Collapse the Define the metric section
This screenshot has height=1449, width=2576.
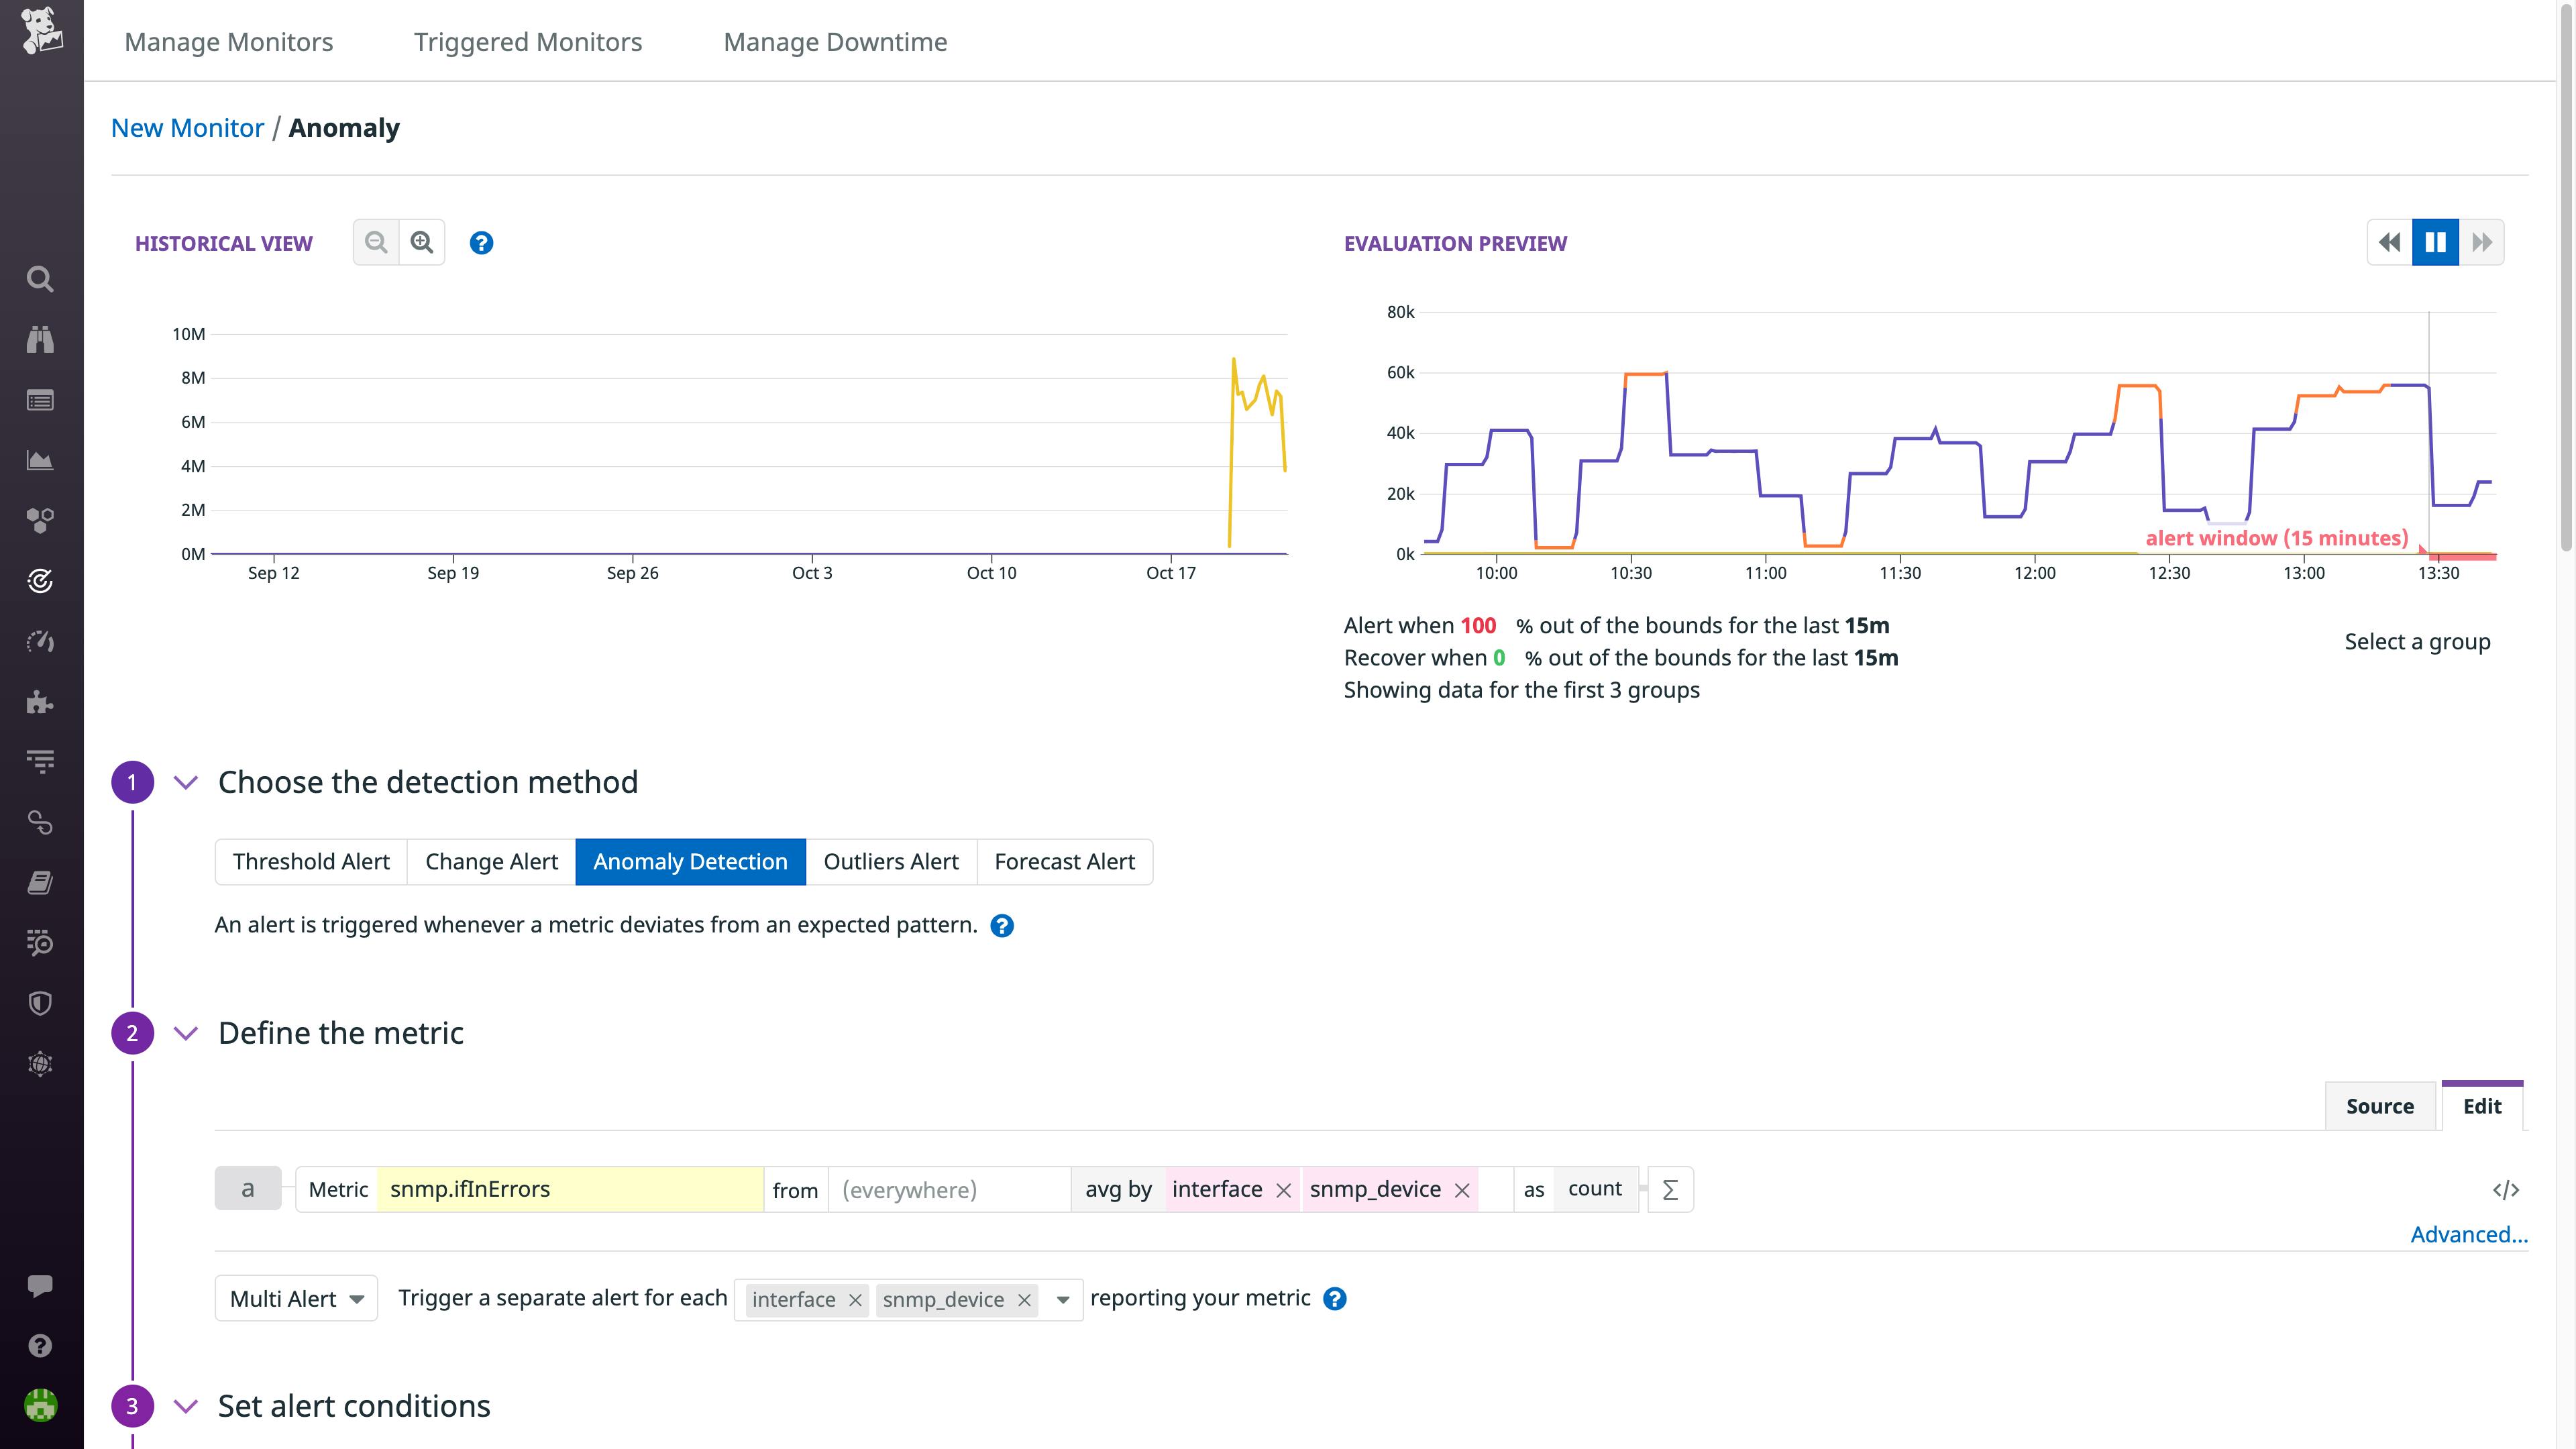(x=186, y=1033)
